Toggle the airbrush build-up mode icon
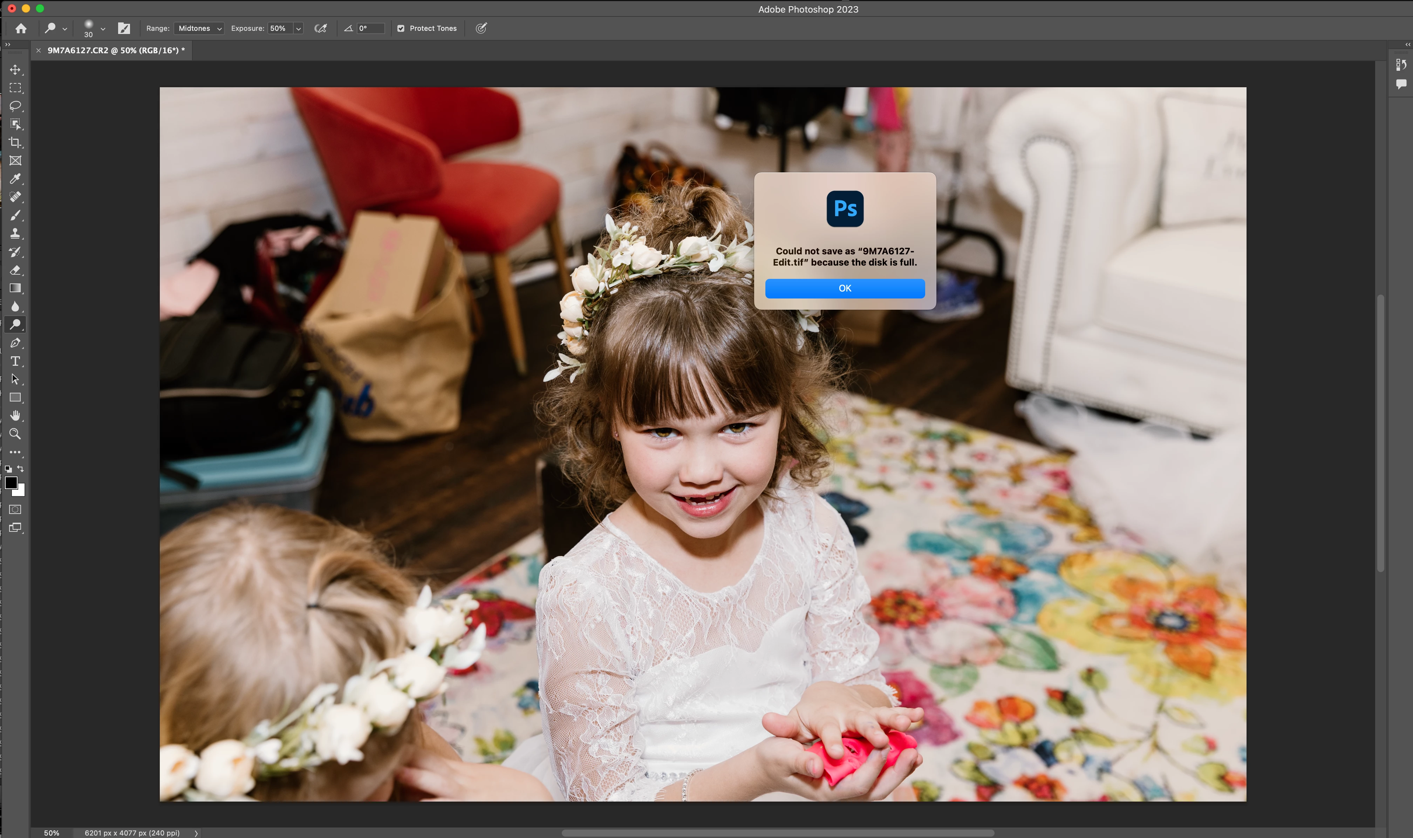 (x=321, y=28)
